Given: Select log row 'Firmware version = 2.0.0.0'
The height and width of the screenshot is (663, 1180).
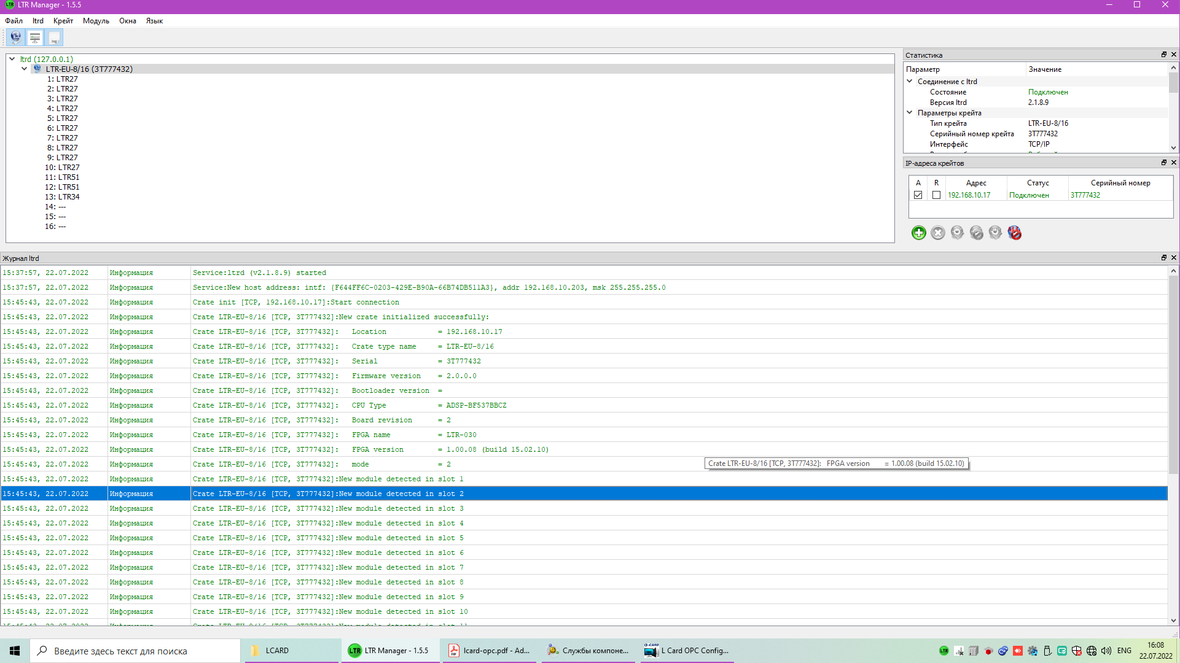Looking at the screenshot, I should click(x=584, y=376).
